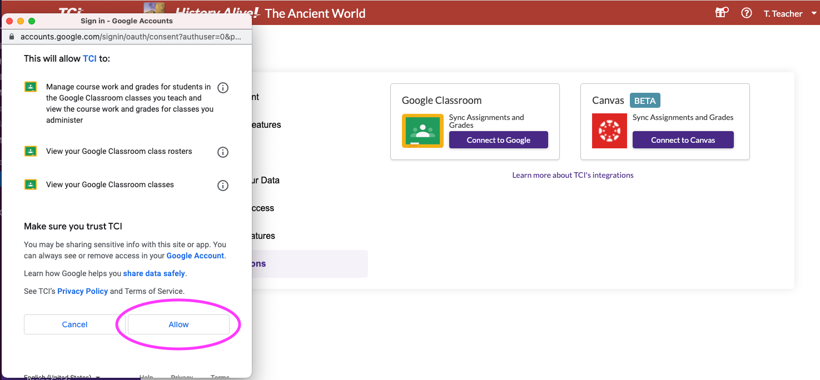Screen dimensions: 820x380
Task: Open the Help menu at popup bottom
Action: pyautogui.click(x=146, y=376)
